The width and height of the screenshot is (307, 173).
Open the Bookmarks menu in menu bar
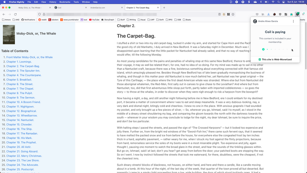pyautogui.click(x=65, y=2)
